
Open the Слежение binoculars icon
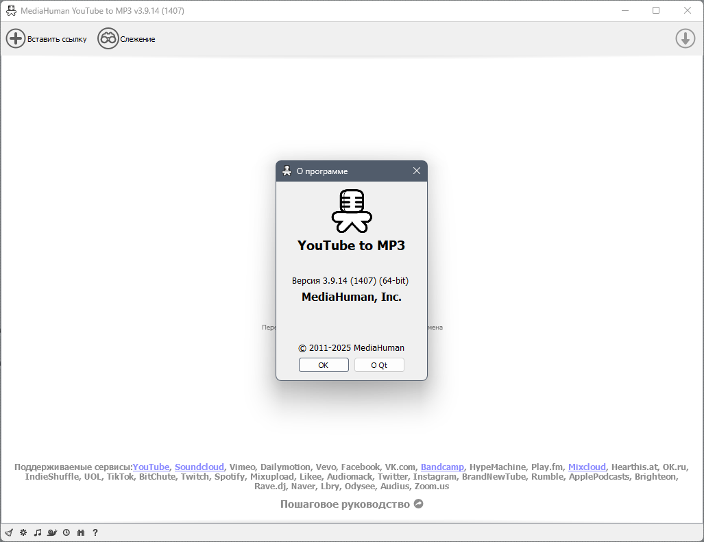coord(108,38)
